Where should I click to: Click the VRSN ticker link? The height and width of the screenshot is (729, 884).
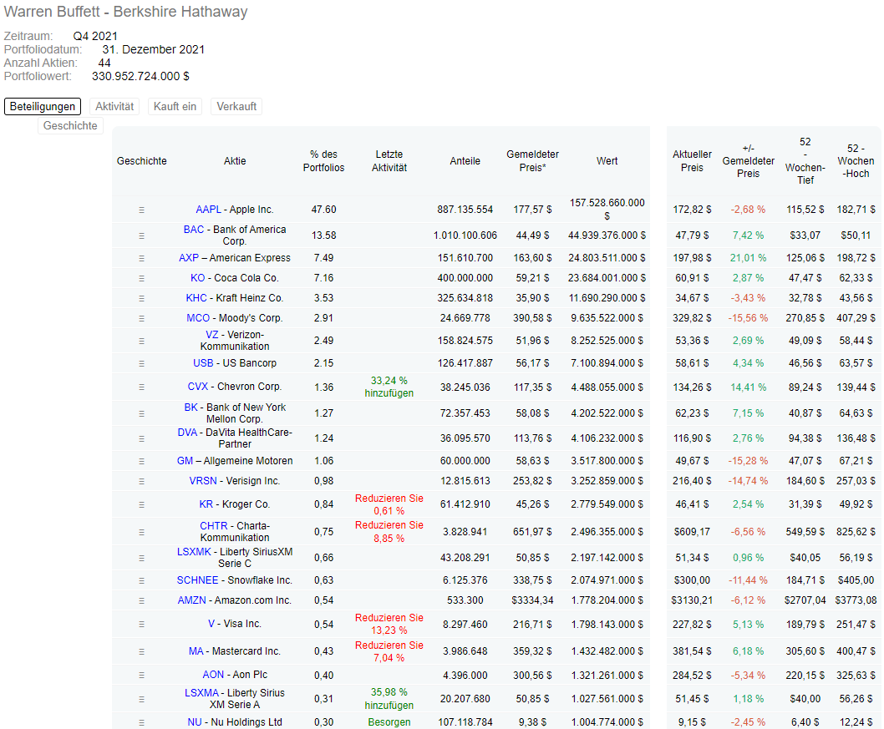coord(203,481)
